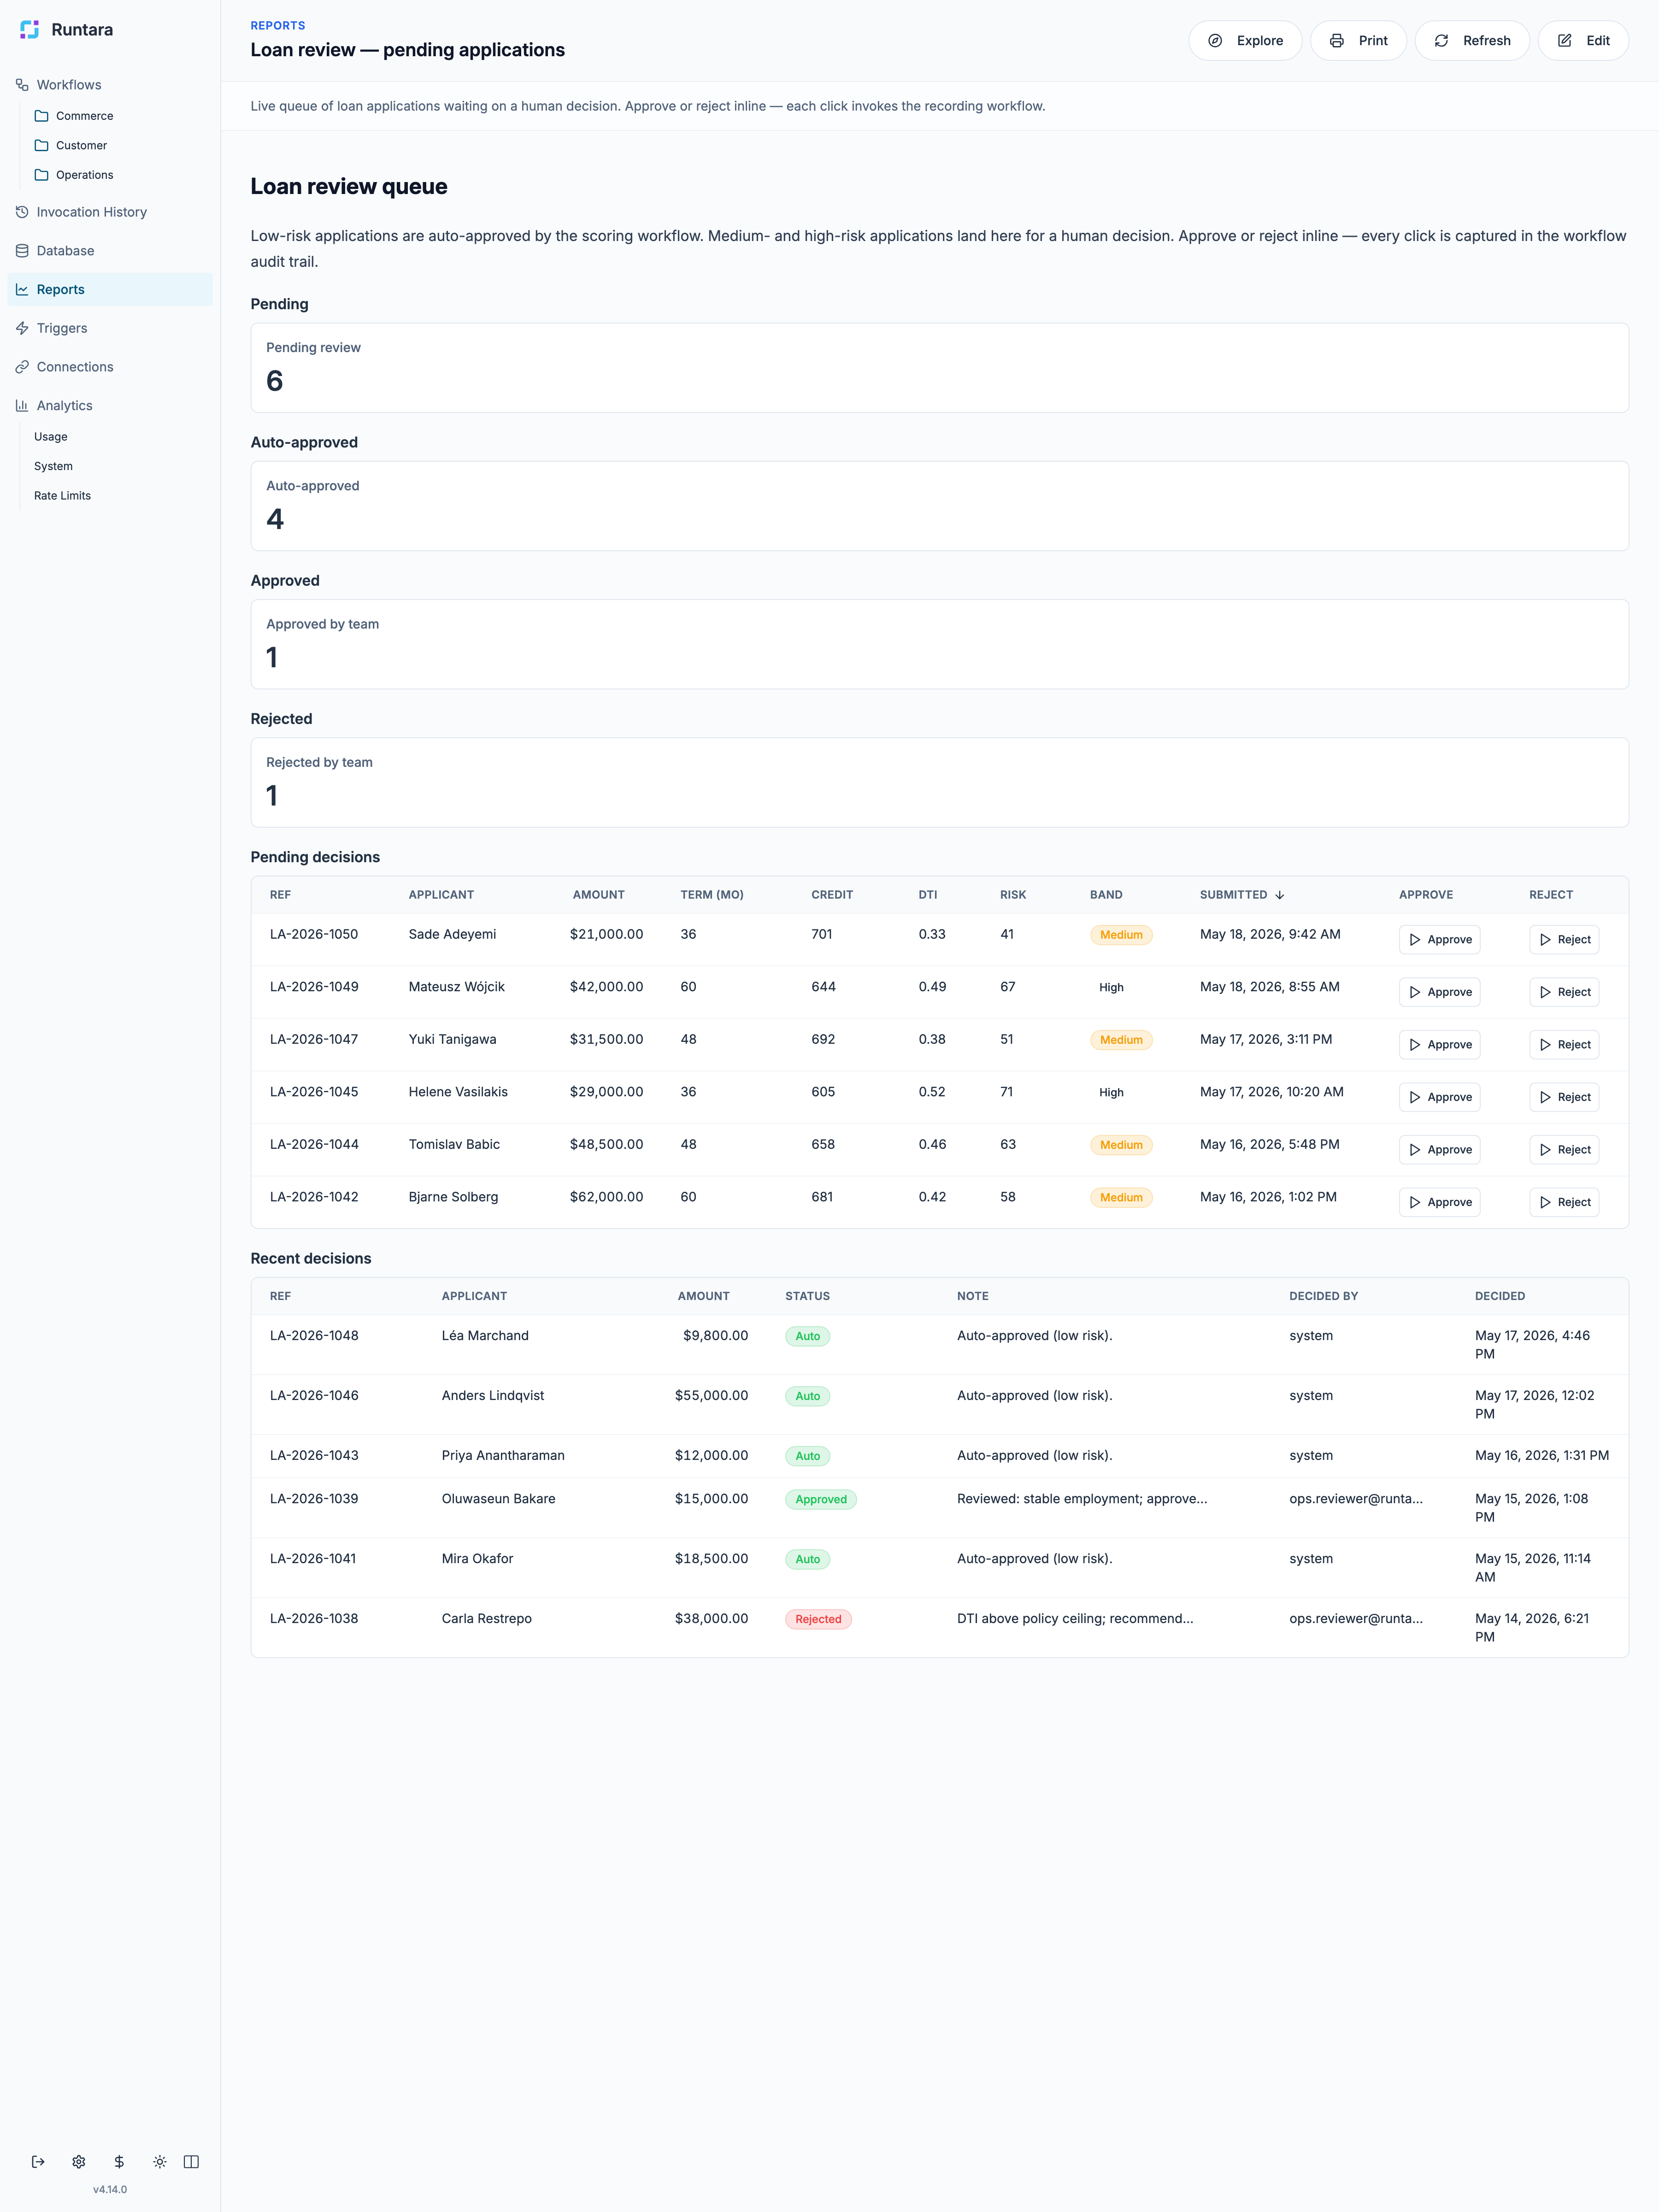Click the STATUS column header

click(x=807, y=1296)
